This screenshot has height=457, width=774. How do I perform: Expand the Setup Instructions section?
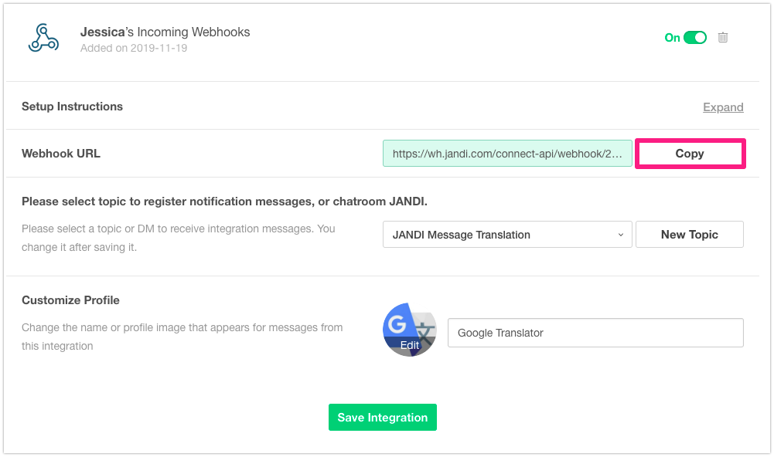tap(723, 107)
